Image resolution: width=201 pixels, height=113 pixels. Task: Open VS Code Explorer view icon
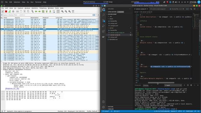pyautogui.click(x=103, y=10)
